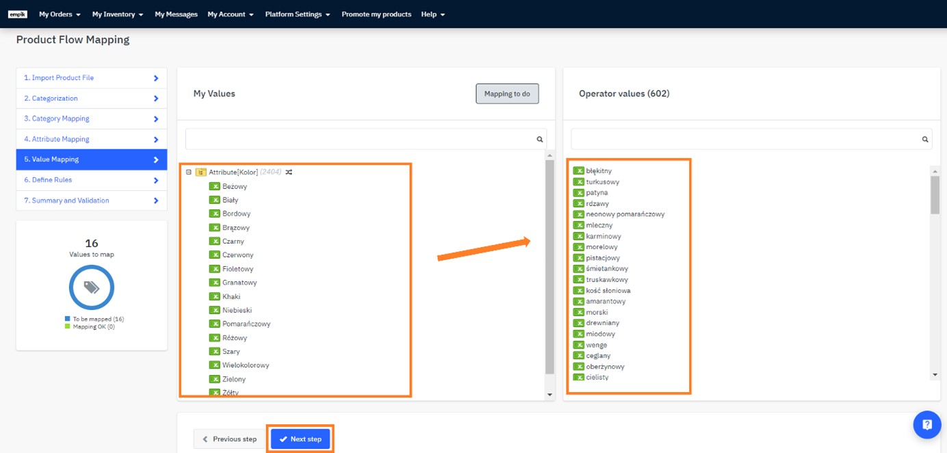Click green icon beside turkusowy value
947x453 pixels.
[578, 182]
